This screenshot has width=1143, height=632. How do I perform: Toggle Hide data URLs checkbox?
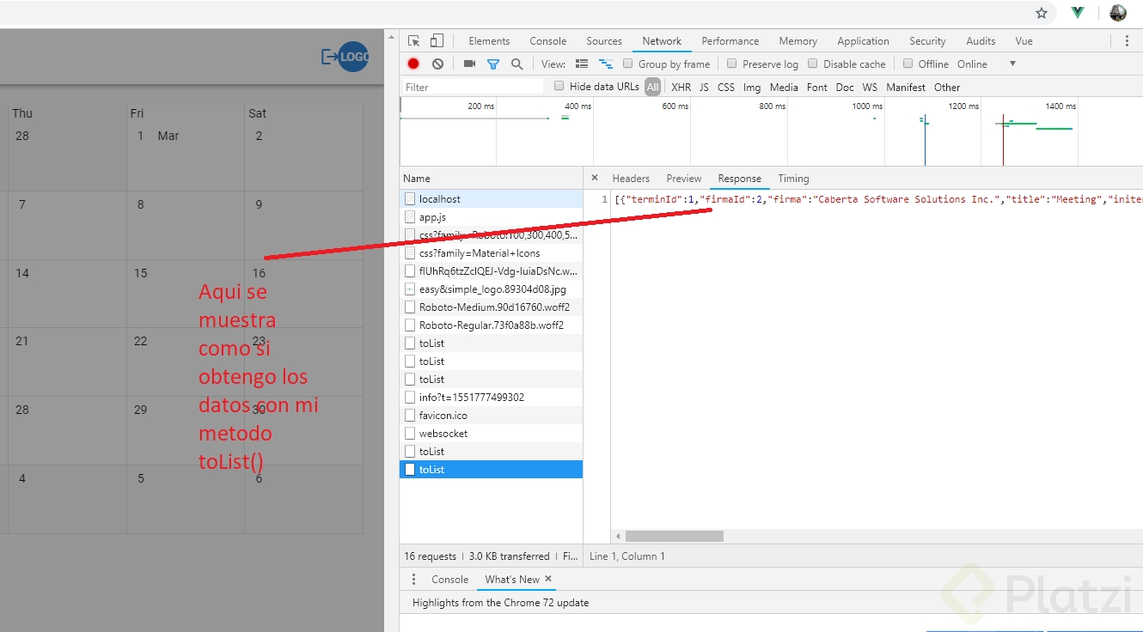tap(559, 86)
